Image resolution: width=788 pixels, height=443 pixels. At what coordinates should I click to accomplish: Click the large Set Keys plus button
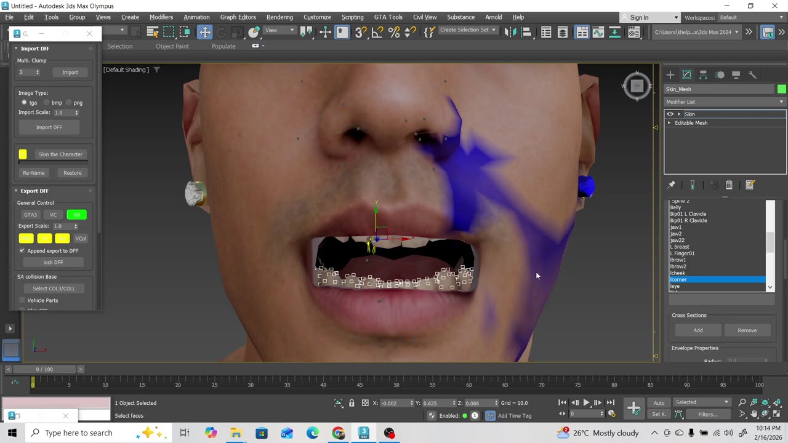coord(633,408)
